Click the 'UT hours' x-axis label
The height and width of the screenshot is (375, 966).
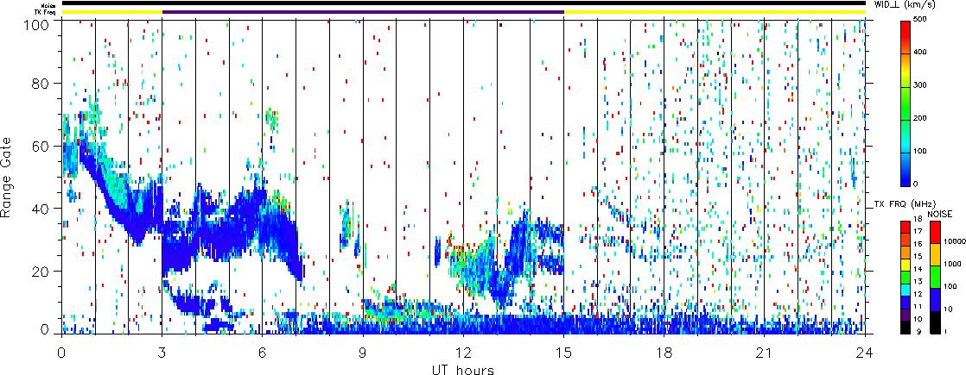[463, 370]
